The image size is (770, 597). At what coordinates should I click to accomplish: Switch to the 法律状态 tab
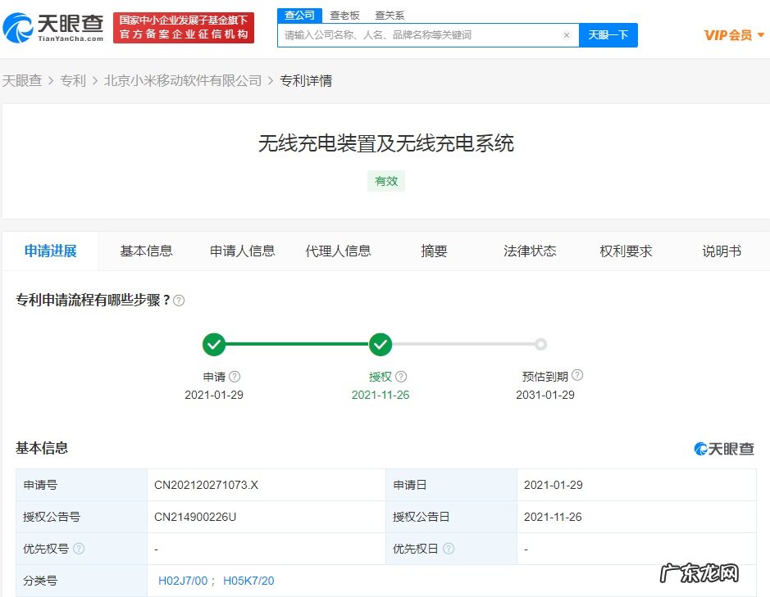[529, 251]
